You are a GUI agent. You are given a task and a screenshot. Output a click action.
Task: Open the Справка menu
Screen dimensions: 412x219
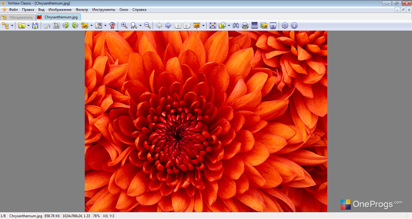[139, 10]
